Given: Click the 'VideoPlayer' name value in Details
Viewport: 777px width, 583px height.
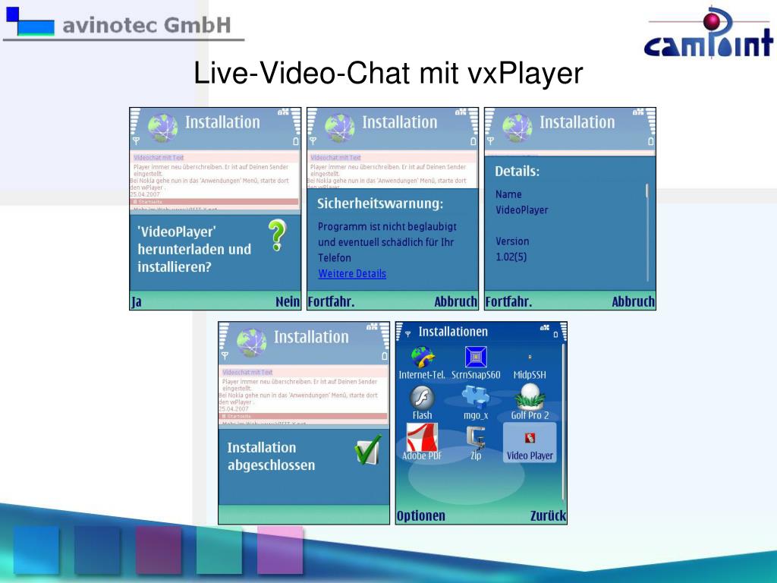Looking at the screenshot, I should tap(522, 210).
